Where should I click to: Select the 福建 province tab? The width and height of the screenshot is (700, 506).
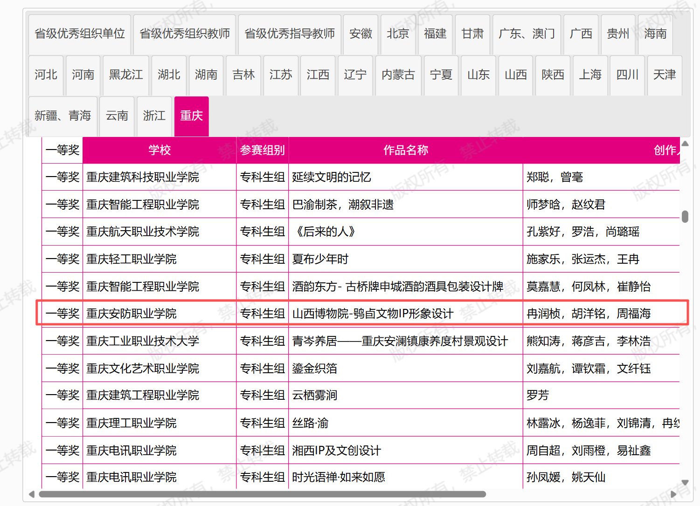[435, 34]
